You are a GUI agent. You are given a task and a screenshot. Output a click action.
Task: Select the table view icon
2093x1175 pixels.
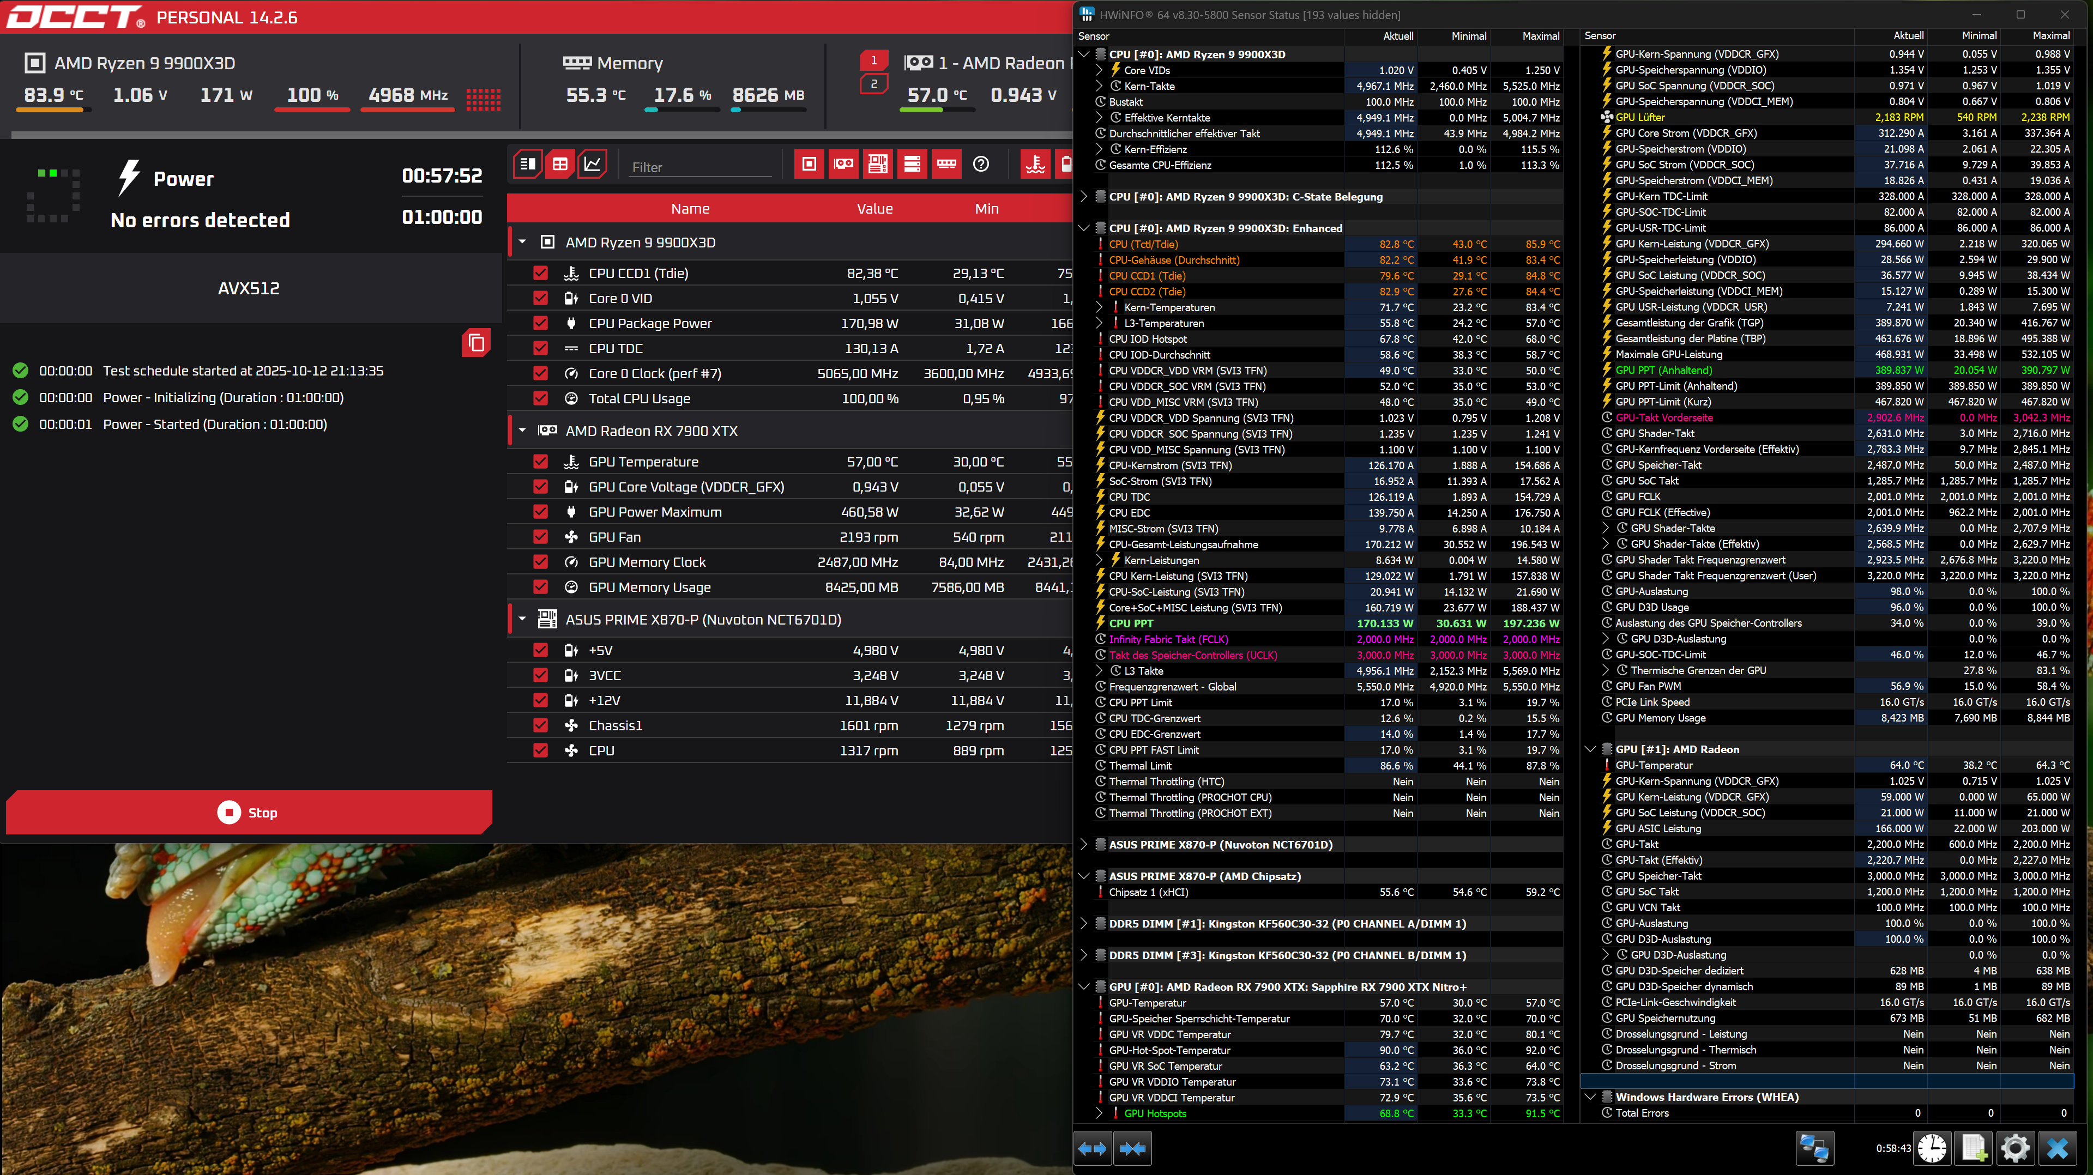coord(560,164)
